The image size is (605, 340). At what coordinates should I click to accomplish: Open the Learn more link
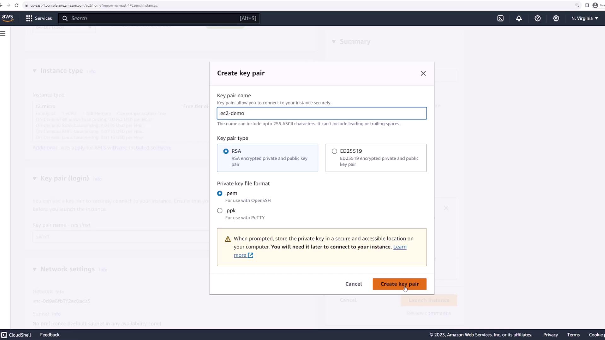coord(400,247)
